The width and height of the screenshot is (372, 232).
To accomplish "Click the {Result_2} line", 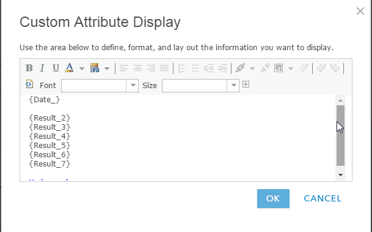I will click(49, 118).
